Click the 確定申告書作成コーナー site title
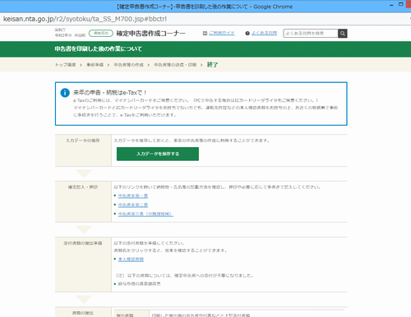The height and width of the screenshot is (317, 411). [x=151, y=34]
